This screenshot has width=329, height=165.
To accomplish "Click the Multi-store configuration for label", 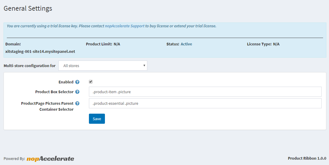I will pos(29,66).
